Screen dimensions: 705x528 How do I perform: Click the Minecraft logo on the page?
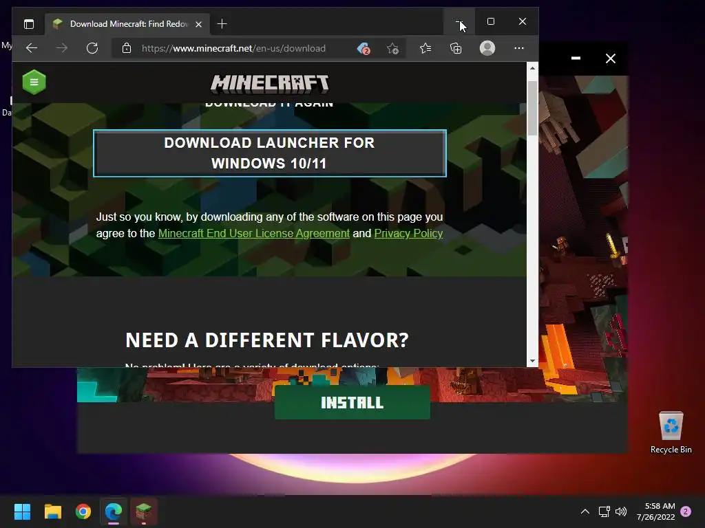point(270,84)
